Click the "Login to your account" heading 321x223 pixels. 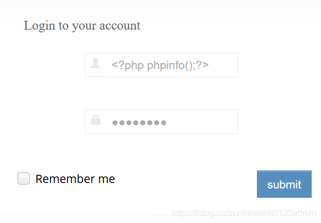[82, 26]
